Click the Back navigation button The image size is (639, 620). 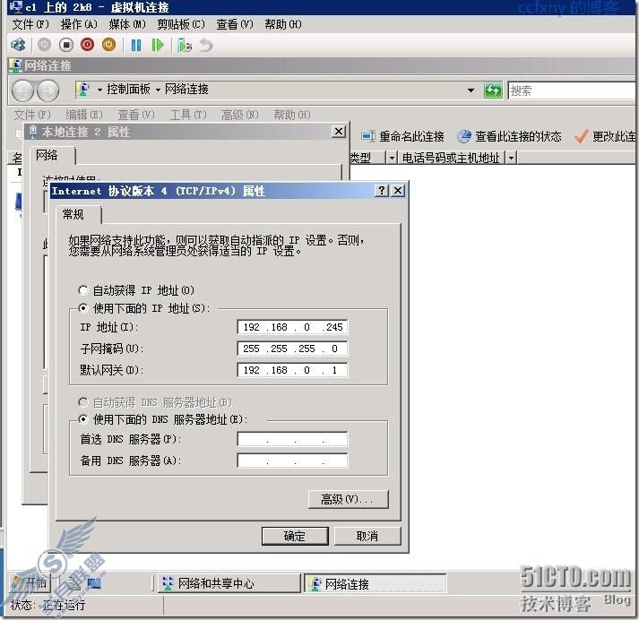point(22,90)
